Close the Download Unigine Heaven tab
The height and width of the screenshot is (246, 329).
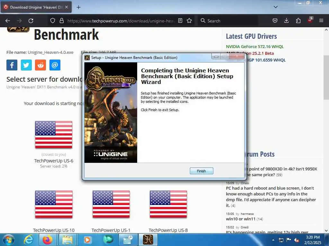67,7
